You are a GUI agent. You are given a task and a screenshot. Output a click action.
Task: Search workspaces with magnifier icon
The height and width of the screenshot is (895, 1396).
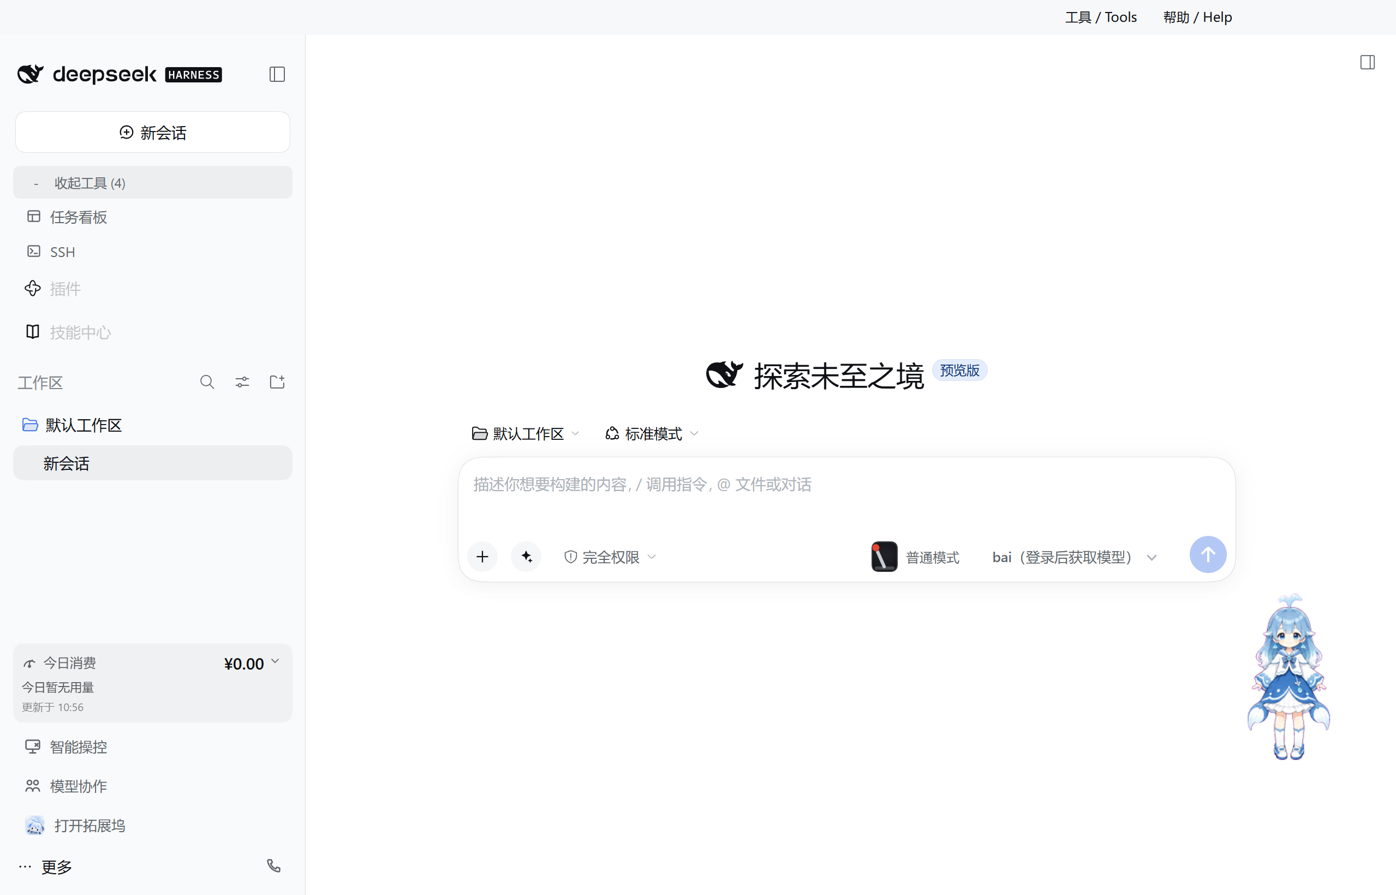(x=207, y=382)
